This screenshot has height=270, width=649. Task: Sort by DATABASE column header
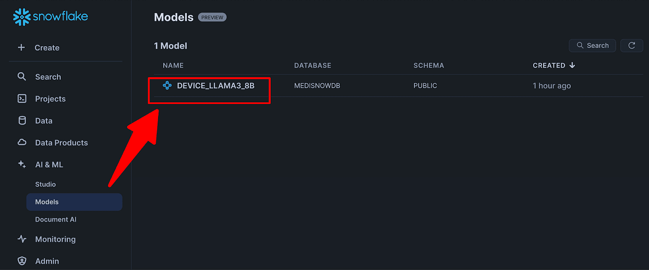pos(312,65)
